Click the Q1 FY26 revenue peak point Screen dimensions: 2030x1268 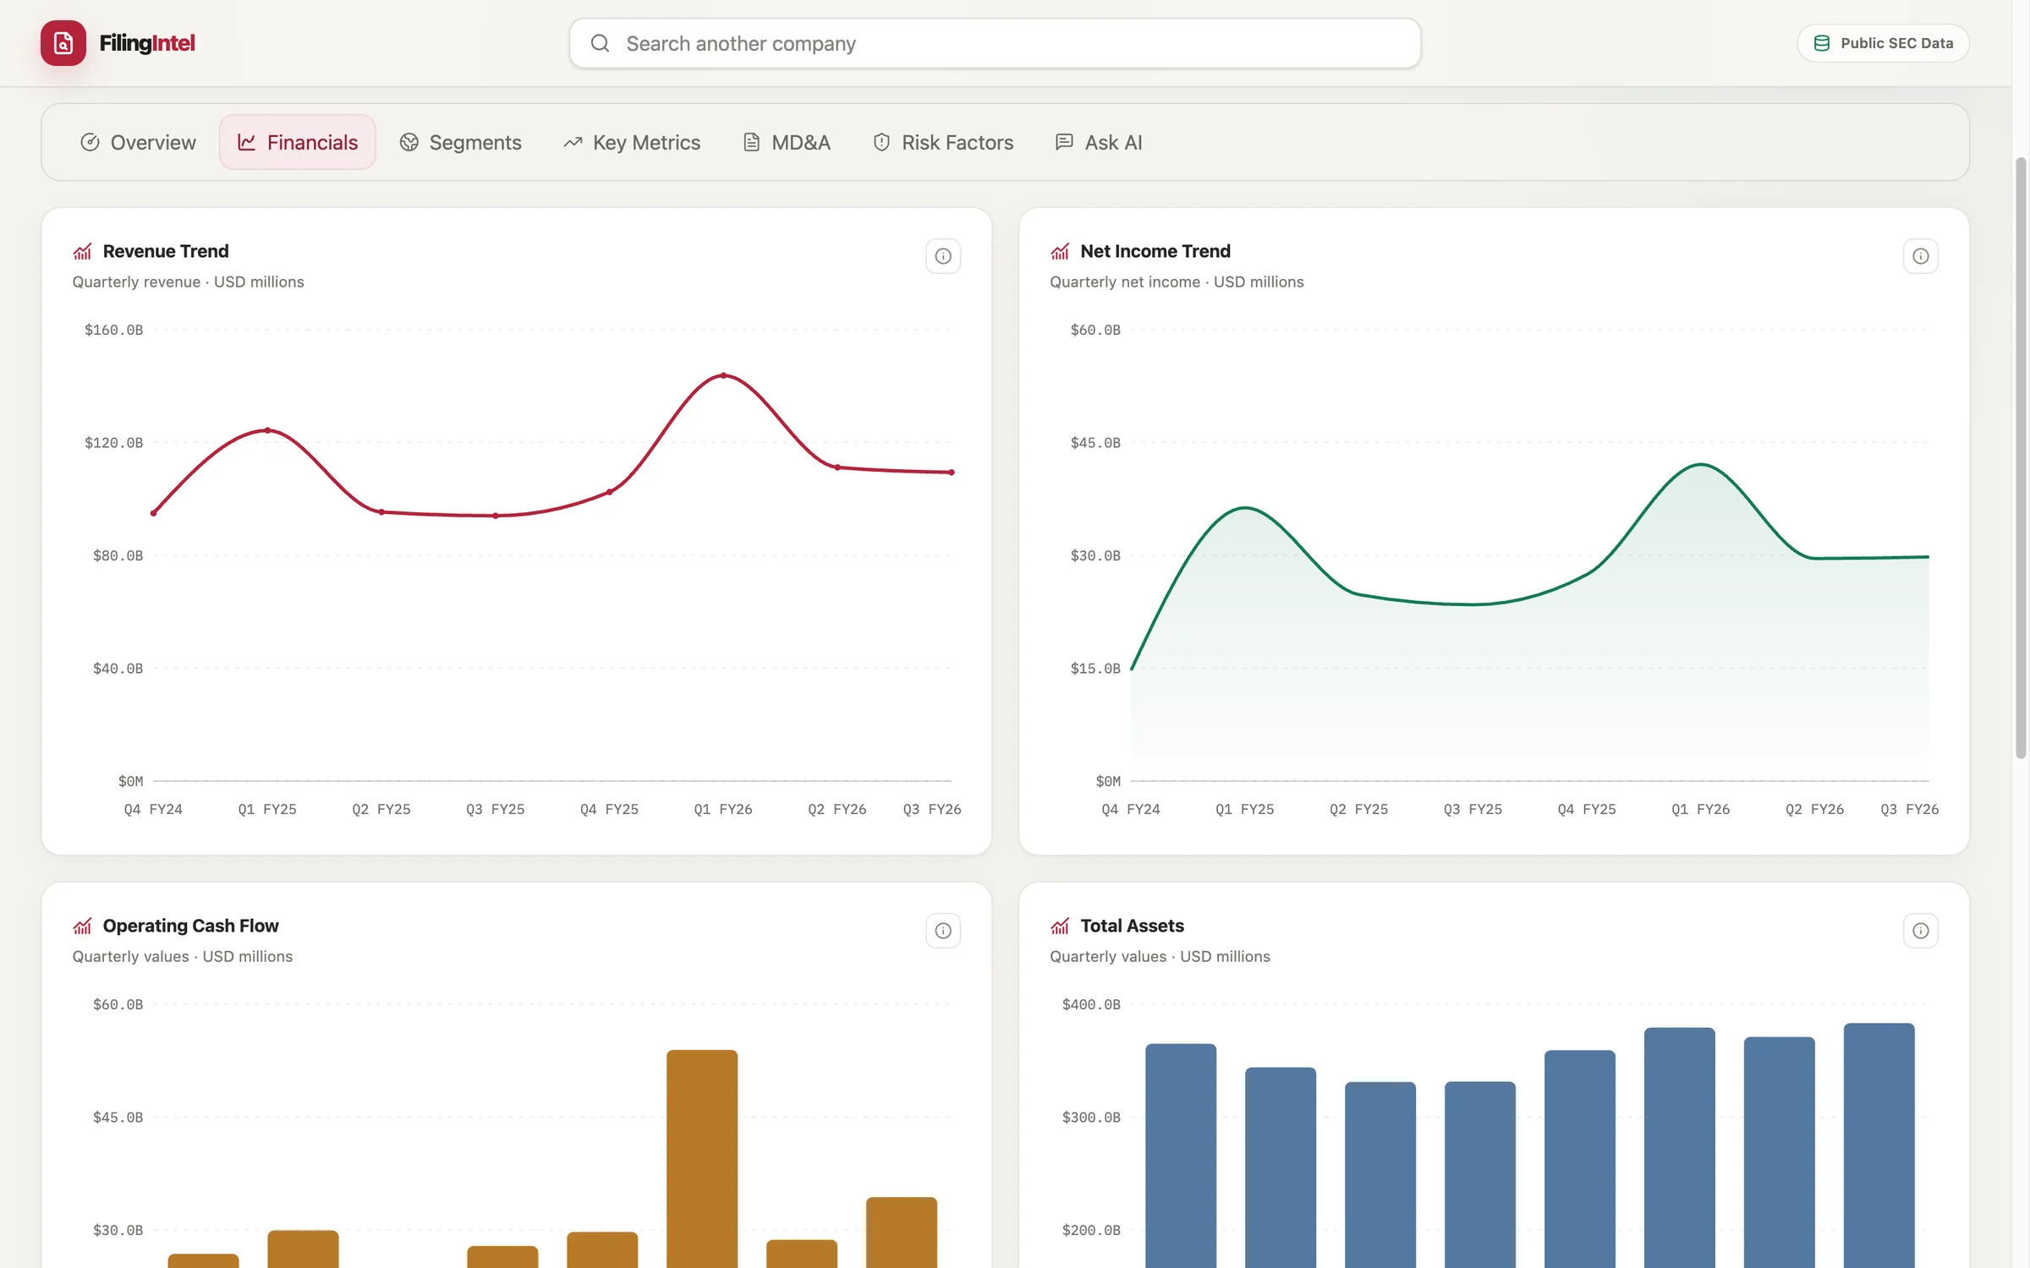(x=723, y=375)
